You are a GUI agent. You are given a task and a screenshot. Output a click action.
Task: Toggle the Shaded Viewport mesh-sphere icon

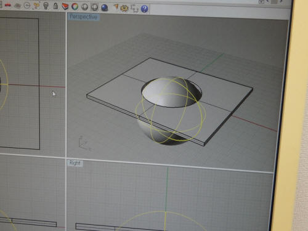[94, 7]
